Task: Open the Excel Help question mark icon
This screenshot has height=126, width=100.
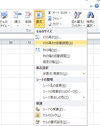Action: 97,6
